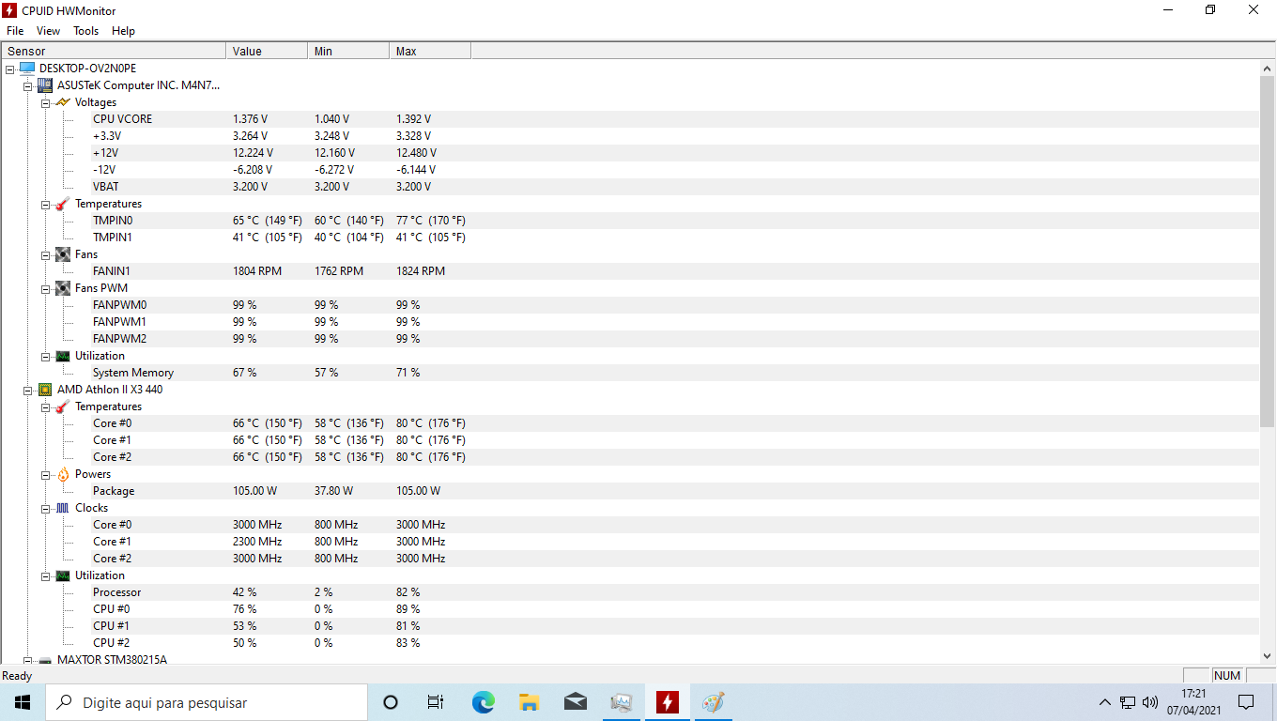The width and height of the screenshot is (1277, 721).
Task: Collapse the motherboard Temperatures group
Action: 45,204
